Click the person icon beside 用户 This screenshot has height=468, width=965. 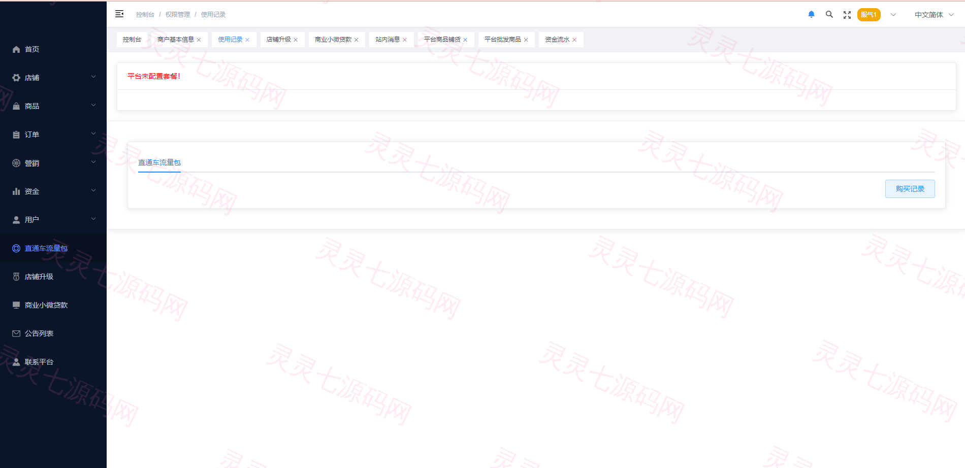(x=16, y=220)
